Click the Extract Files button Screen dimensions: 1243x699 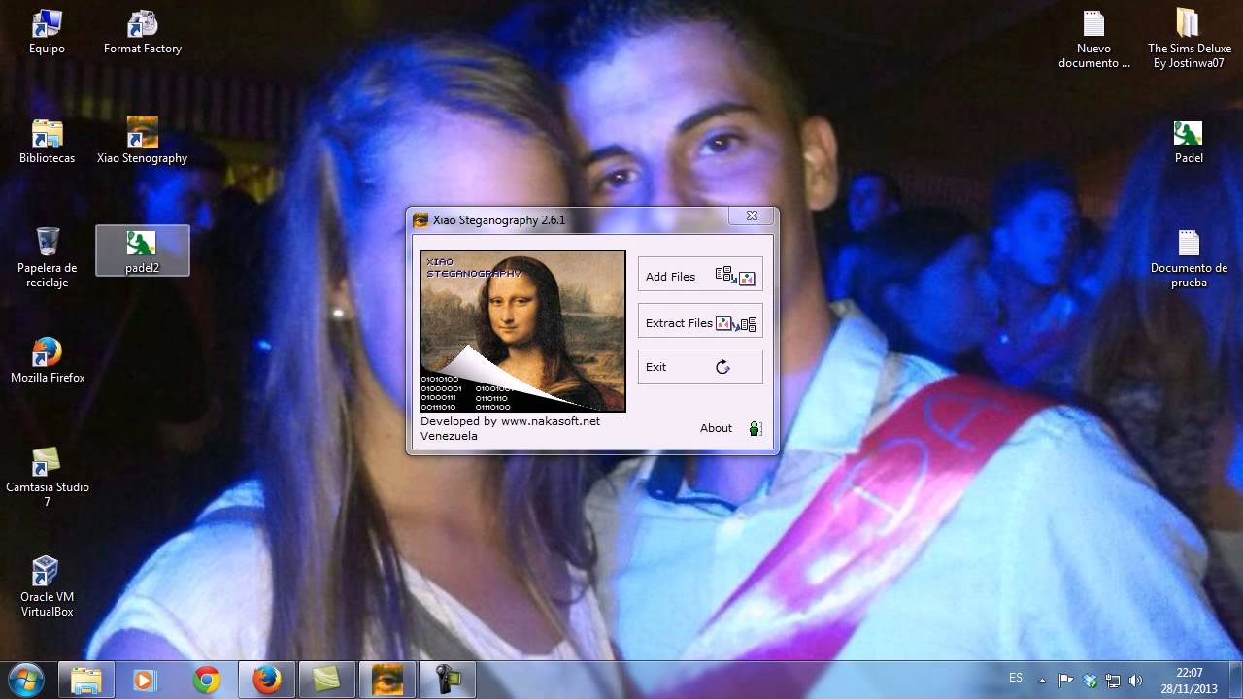click(699, 322)
